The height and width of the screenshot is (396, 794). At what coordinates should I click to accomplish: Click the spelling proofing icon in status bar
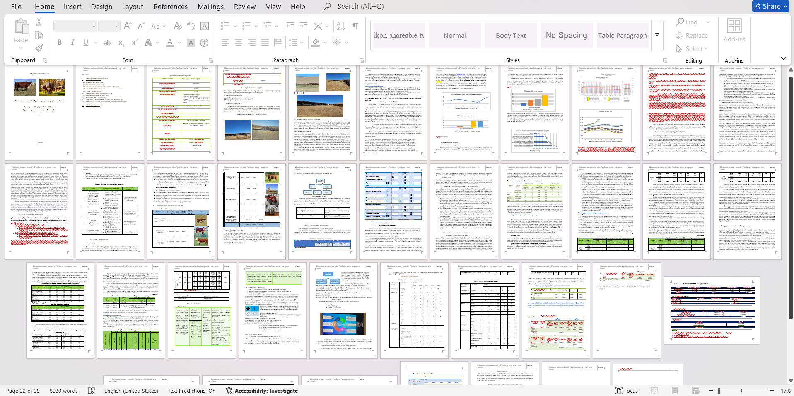point(92,391)
